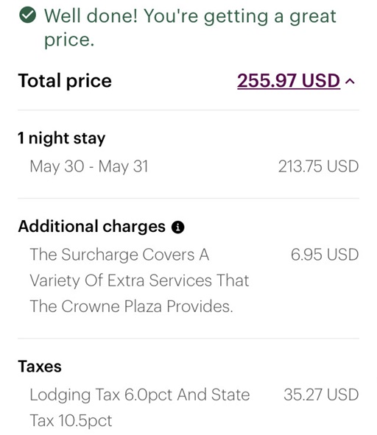Viewport: 377px width, 435px height.
Task: Click the 213.75 USD nightly amount
Action: point(318,166)
